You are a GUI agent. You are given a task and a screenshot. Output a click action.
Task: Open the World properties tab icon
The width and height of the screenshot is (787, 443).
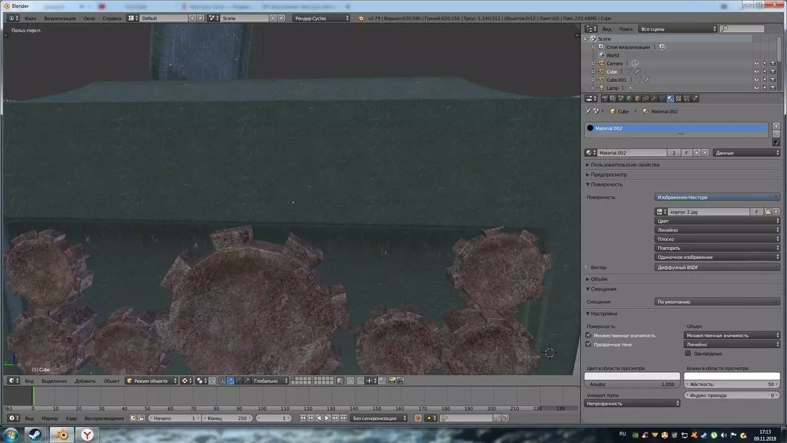point(629,98)
